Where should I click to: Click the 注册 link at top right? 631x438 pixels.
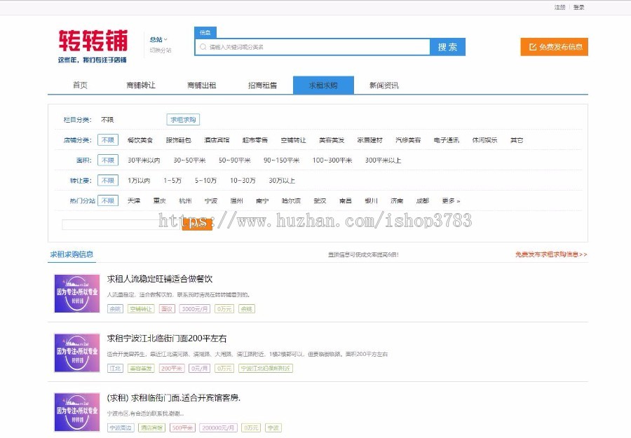pos(559,7)
